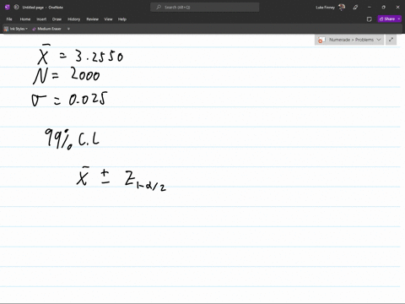Click the pen mode icon in title bar

point(355,8)
